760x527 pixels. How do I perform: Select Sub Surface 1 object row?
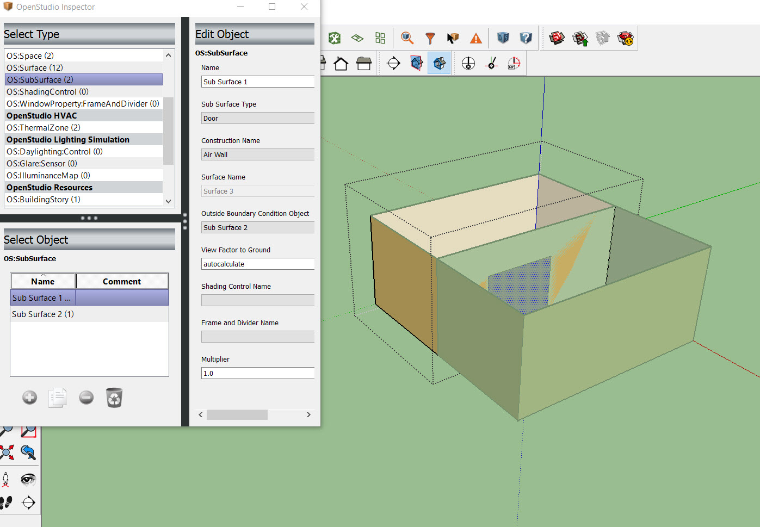click(89, 297)
